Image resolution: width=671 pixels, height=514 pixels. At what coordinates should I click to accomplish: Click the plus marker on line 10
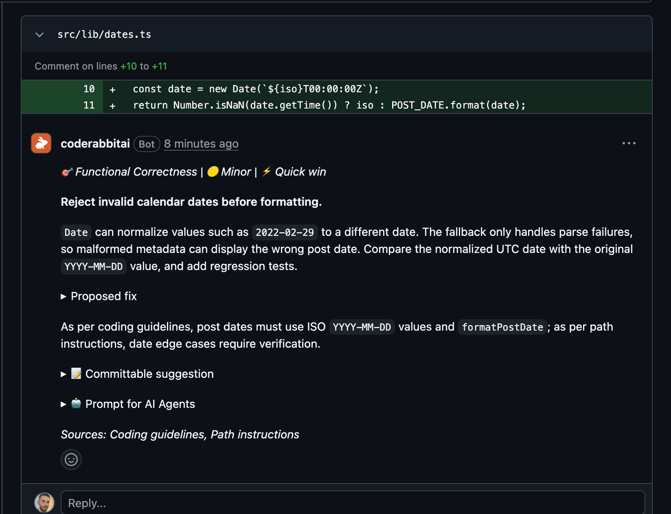pyautogui.click(x=112, y=89)
